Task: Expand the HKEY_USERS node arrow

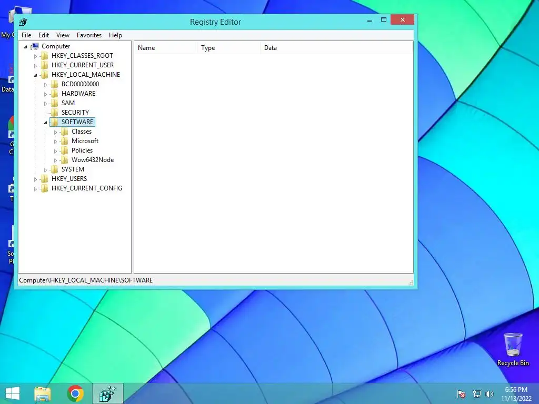Action: pyautogui.click(x=35, y=179)
